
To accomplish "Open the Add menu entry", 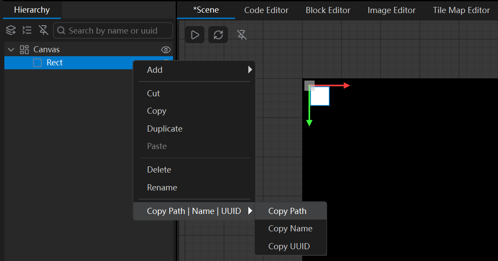I will coord(194,70).
